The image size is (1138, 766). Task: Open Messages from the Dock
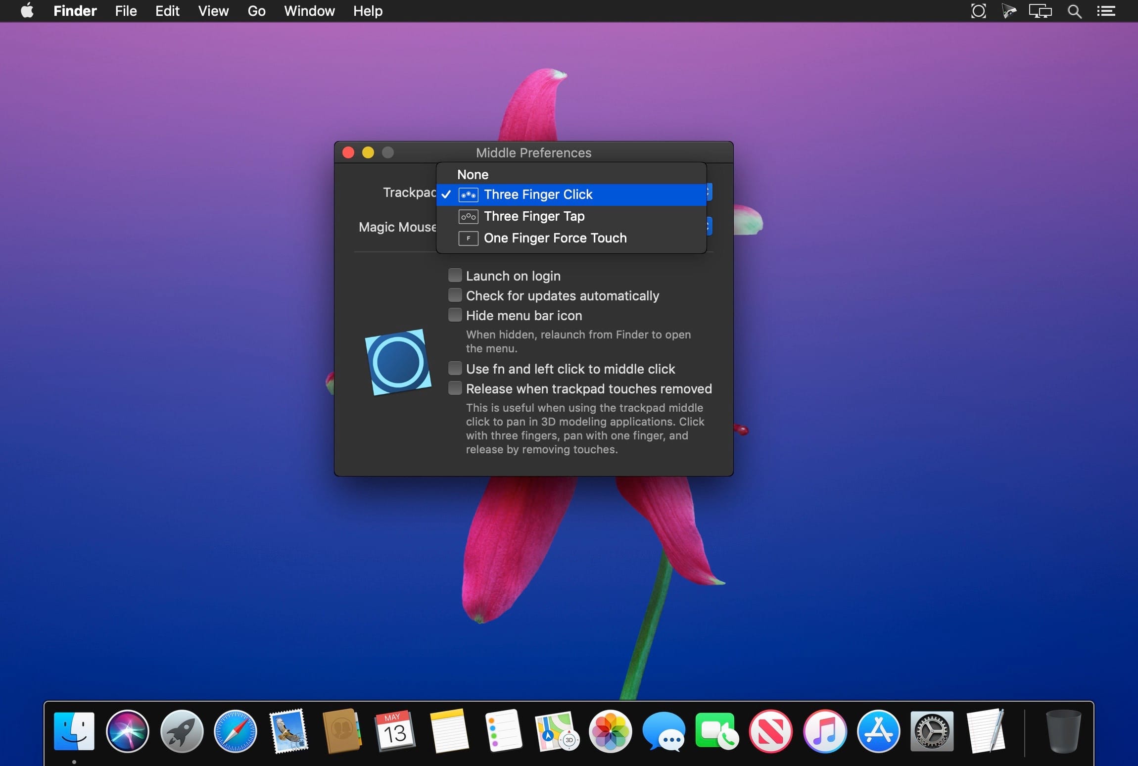[x=664, y=731]
